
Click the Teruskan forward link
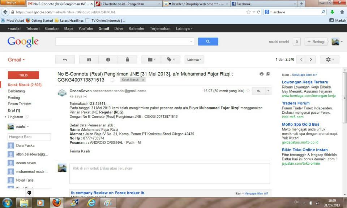pyautogui.click(x=125, y=168)
